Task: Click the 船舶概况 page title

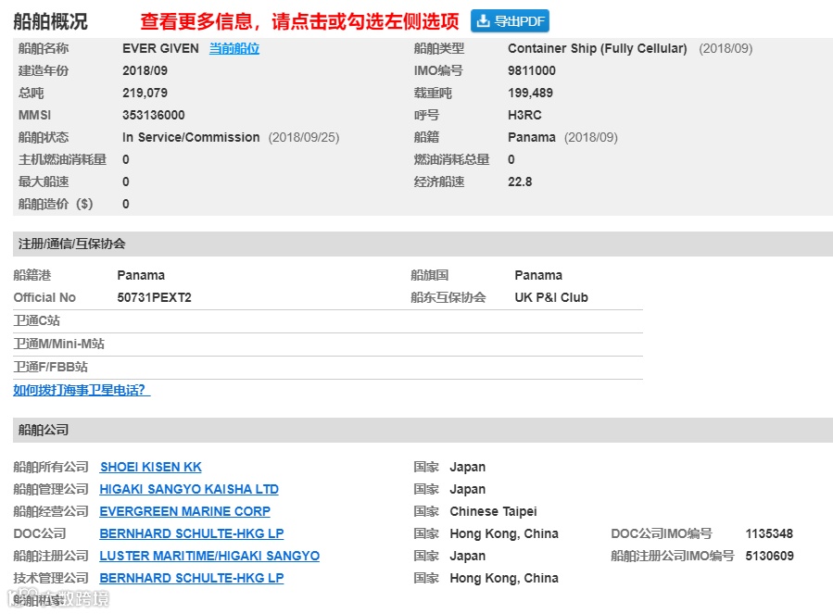Action: [x=50, y=22]
